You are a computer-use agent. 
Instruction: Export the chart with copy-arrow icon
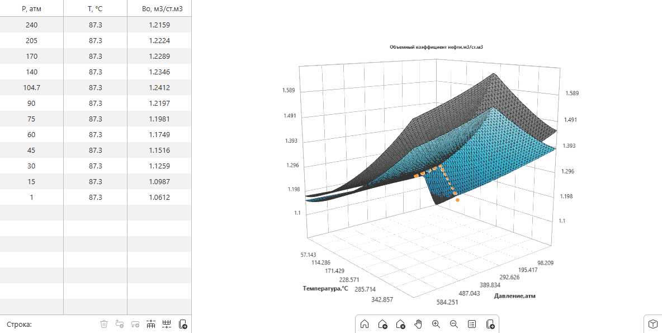point(490,324)
